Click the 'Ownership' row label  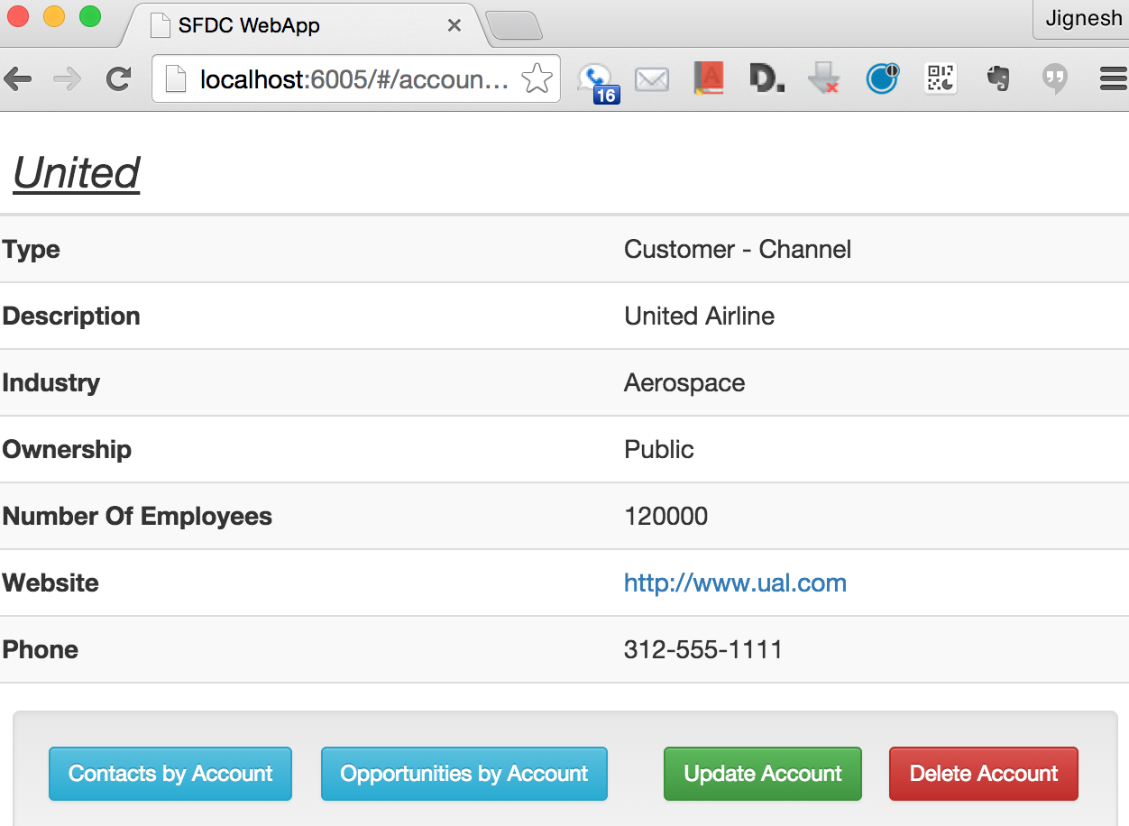[x=67, y=450]
